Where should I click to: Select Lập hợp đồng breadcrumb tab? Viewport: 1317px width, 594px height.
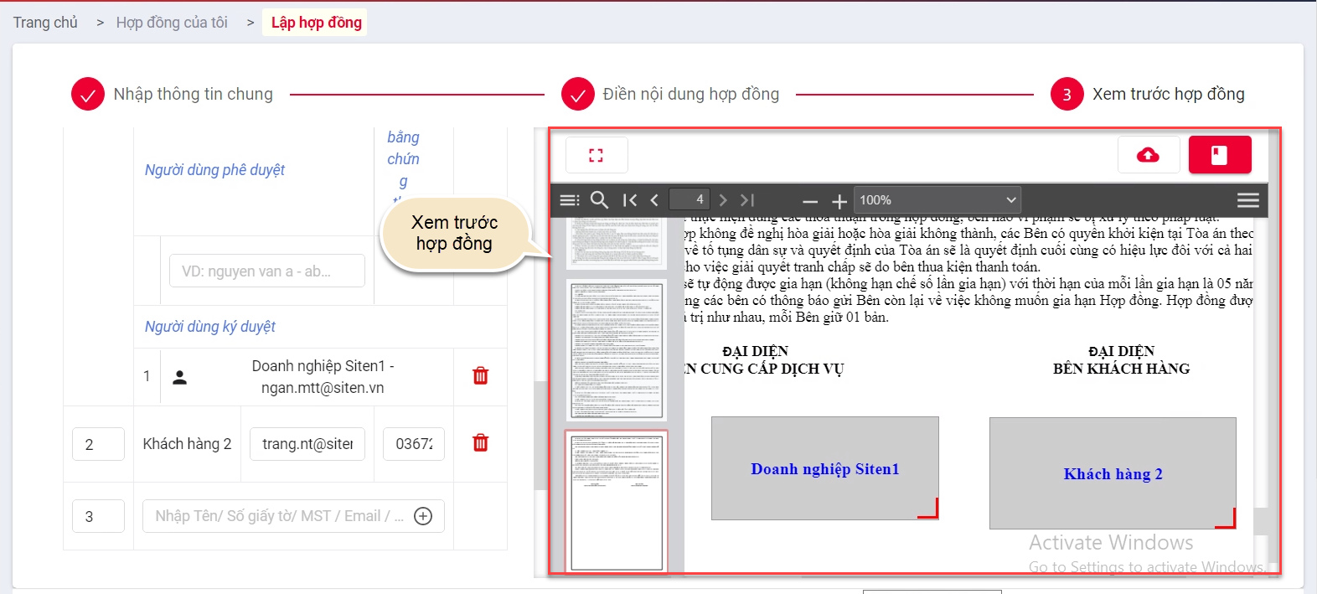click(317, 23)
